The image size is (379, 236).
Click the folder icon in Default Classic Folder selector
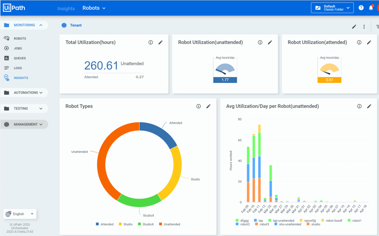coord(318,8)
